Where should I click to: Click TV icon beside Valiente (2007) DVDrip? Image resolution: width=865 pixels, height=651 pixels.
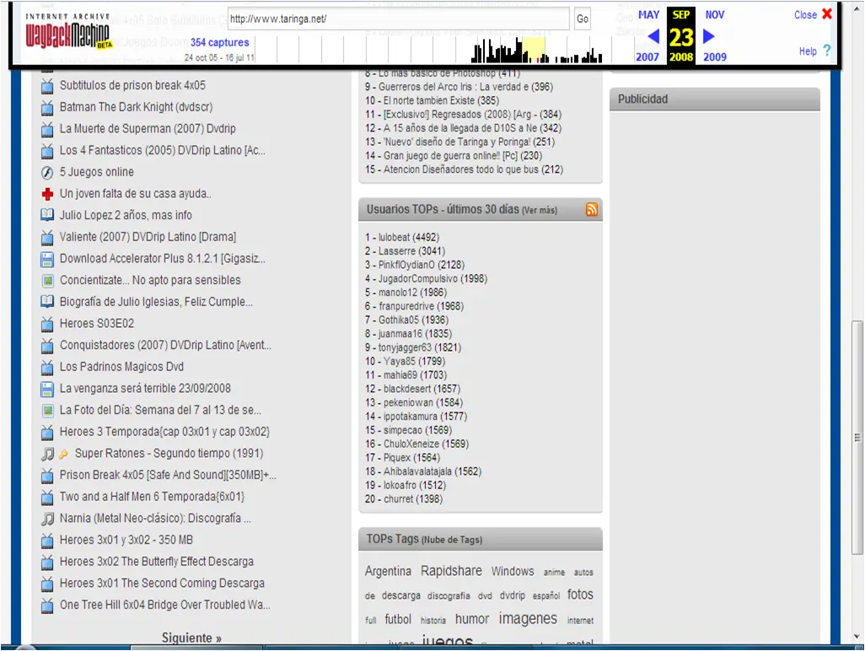(47, 238)
